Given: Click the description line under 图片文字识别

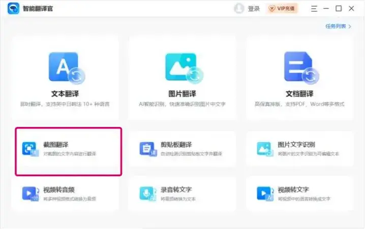Looking at the screenshot, I should coord(309,154).
